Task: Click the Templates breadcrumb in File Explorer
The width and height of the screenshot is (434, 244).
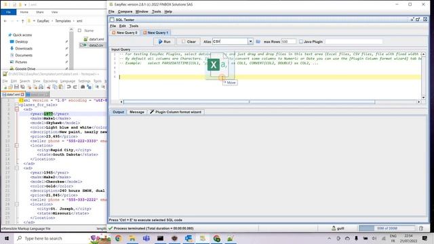Action: (x=63, y=21)
